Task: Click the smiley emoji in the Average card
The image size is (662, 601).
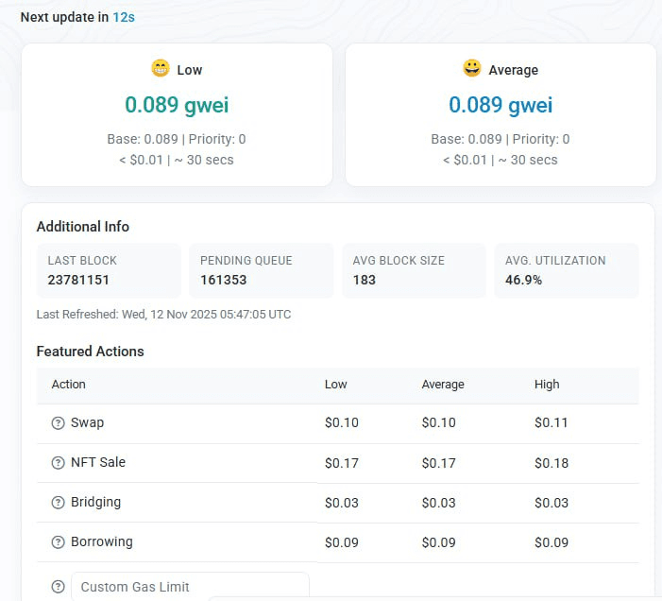Action: (471, 69)
